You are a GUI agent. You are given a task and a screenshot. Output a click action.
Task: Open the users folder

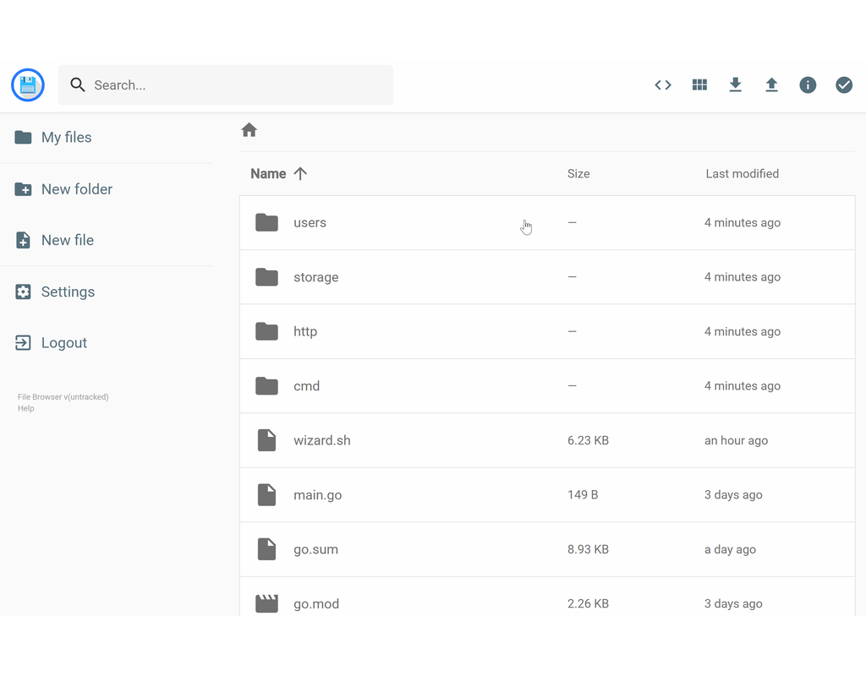coord(310,222)
